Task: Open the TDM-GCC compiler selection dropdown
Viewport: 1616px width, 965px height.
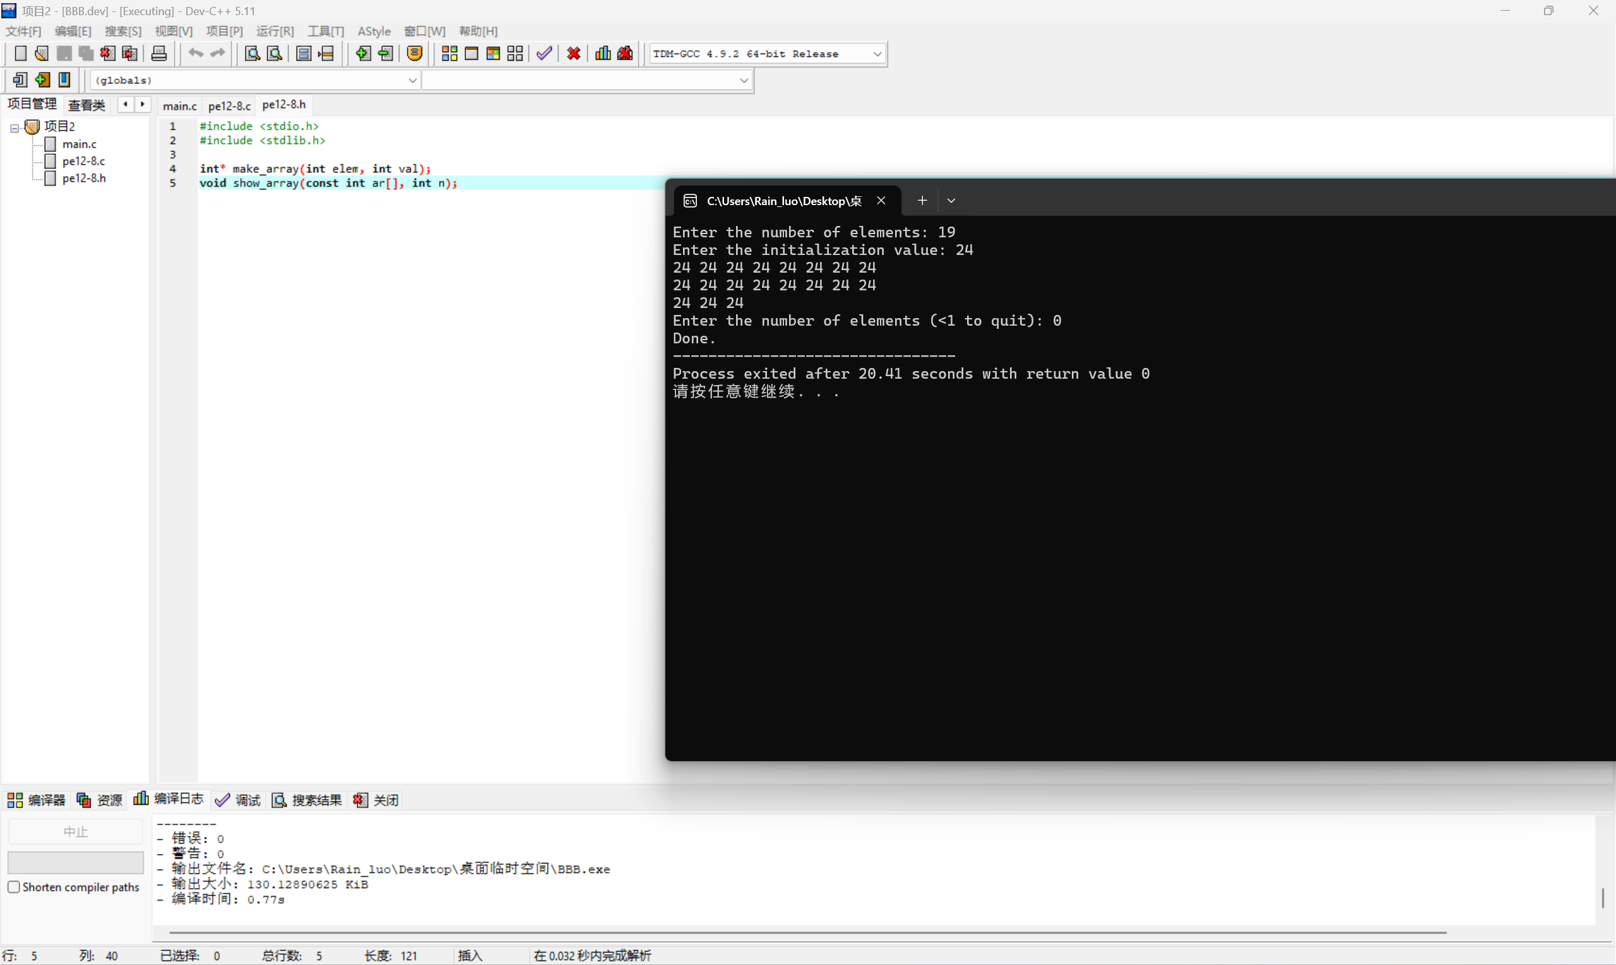Action: tap(877, 54)
